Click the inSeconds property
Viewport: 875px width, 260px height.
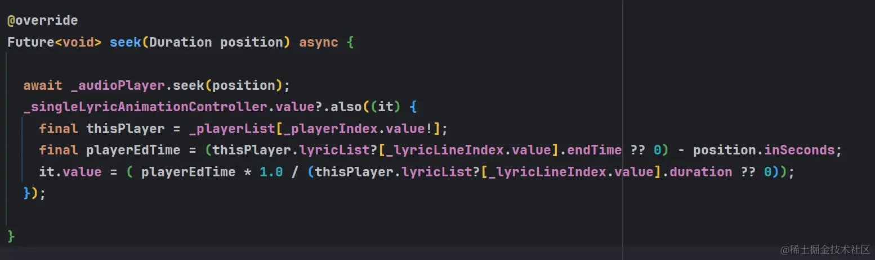799,150
